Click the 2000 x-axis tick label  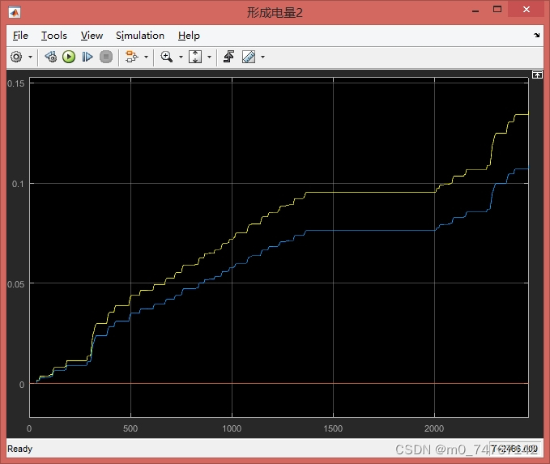tap(434, 428)
